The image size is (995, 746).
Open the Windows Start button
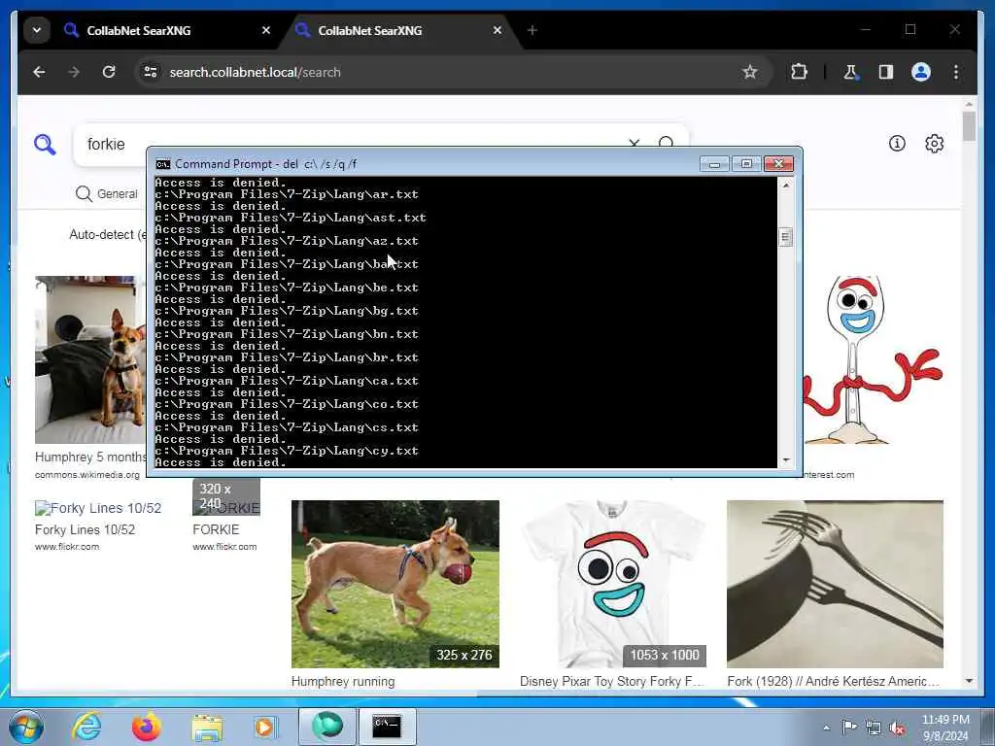tap(26, 727)
